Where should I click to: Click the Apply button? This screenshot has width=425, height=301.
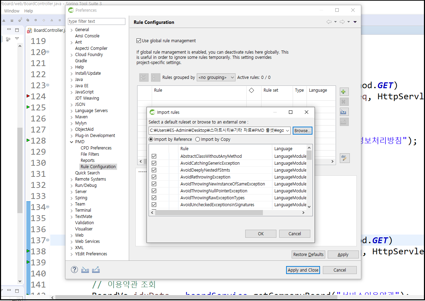tap(343, 254)
